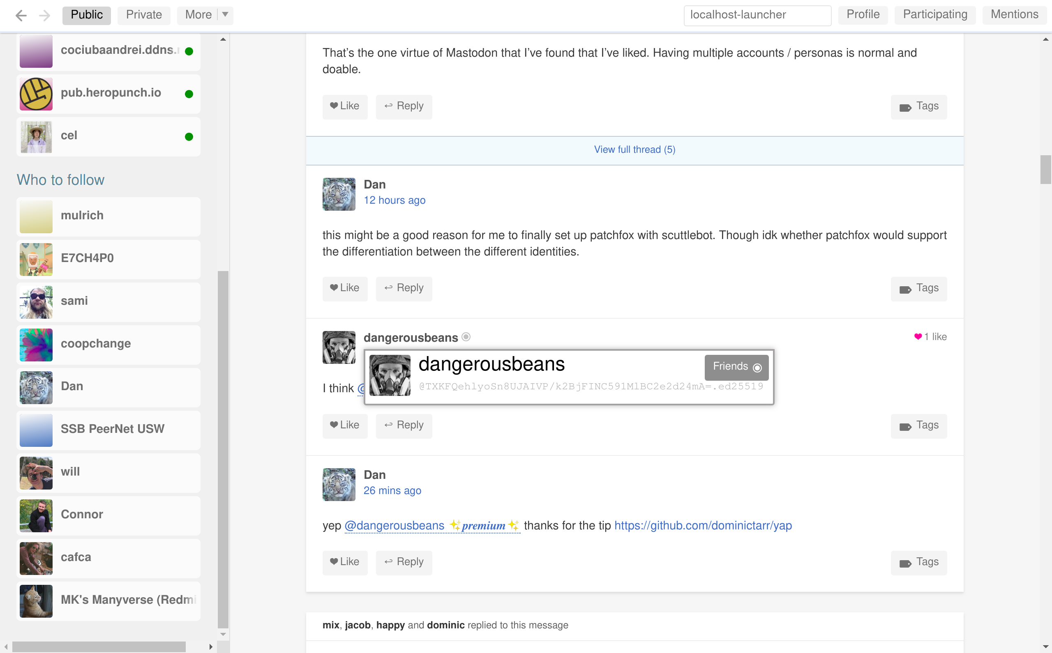Image resolution: width=1052 pixels, height=653 pixels.
Task: Go back with the left arrow
Action: pyautogui.click(x=21, y=15)
